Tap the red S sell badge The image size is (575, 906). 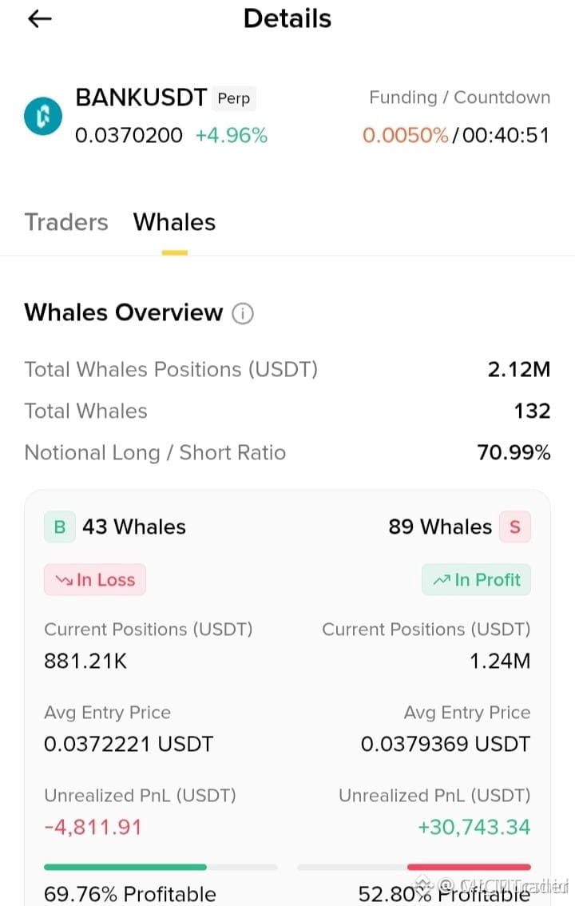(x=515, y=527)
